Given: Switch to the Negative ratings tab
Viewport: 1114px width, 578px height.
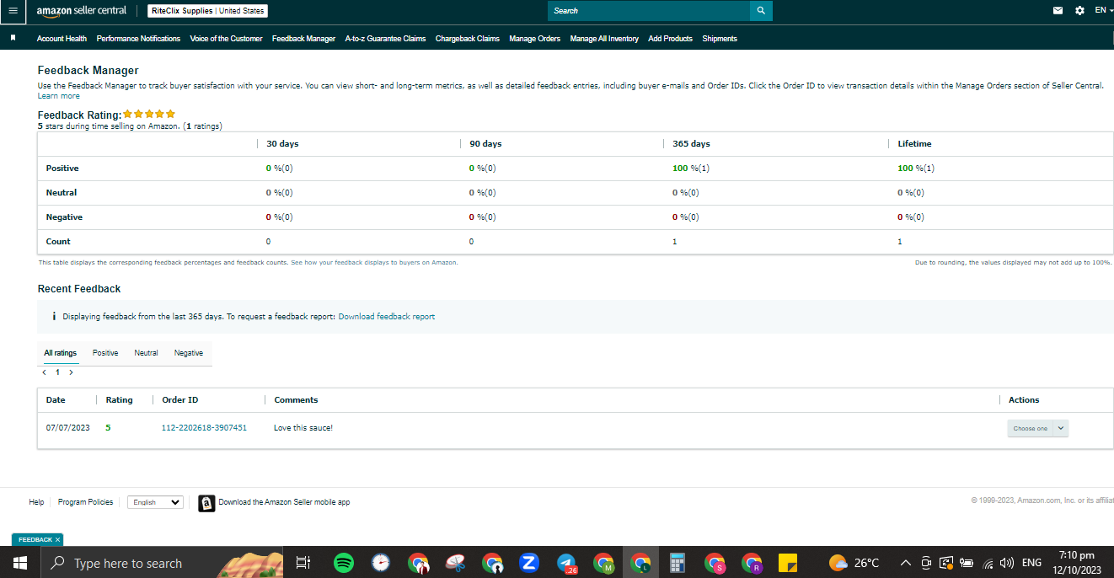Looking at the screenshot, I should [189, 353].
